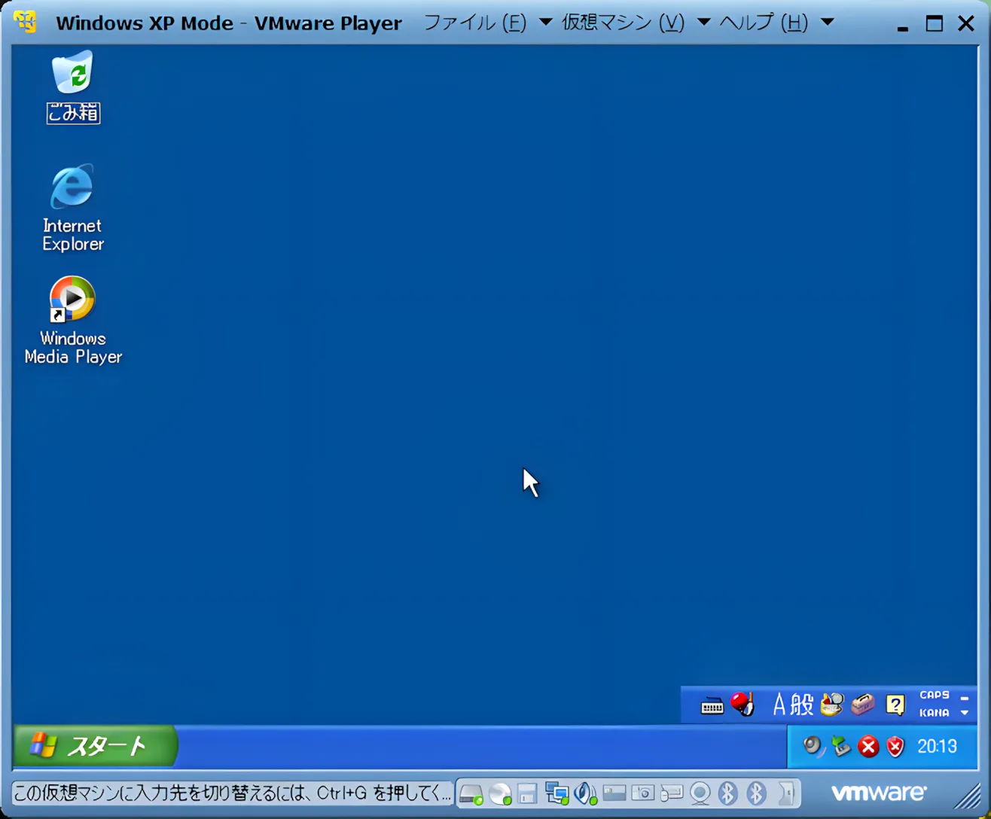The height and width of the screenshot is (819, 991).
Task: Toggle CAPS on the language bar
Action: [x=934, y=695]
